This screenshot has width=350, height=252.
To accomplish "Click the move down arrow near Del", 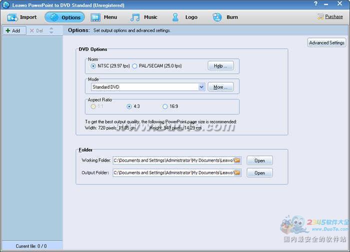I will (x=51, y=32).
